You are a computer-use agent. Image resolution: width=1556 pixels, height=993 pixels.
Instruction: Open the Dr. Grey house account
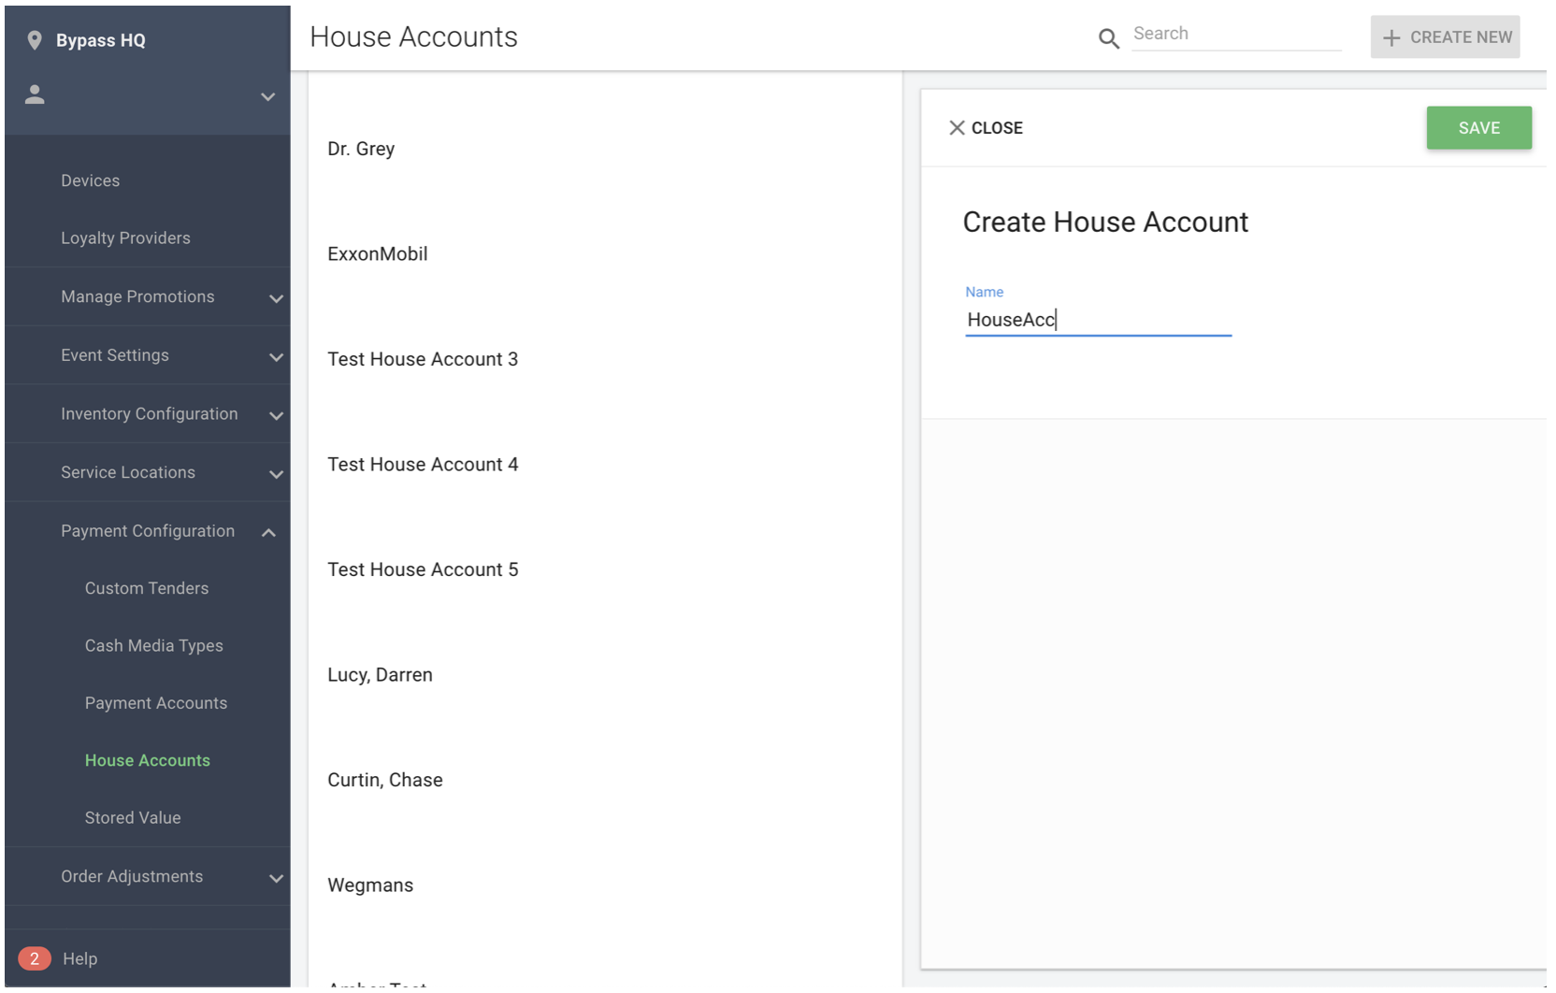(361, 148)
